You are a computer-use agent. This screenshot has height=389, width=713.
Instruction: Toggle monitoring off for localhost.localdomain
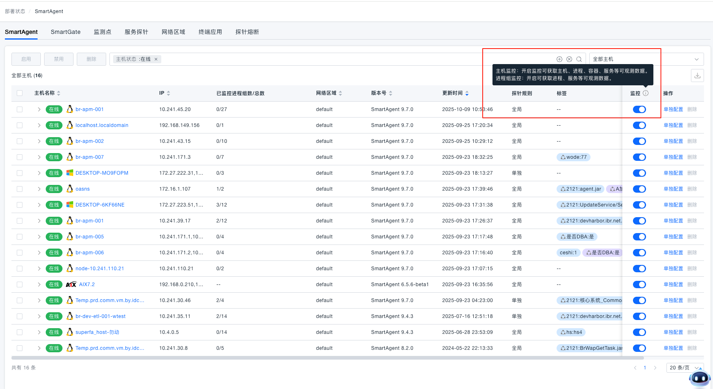(639, 125)
